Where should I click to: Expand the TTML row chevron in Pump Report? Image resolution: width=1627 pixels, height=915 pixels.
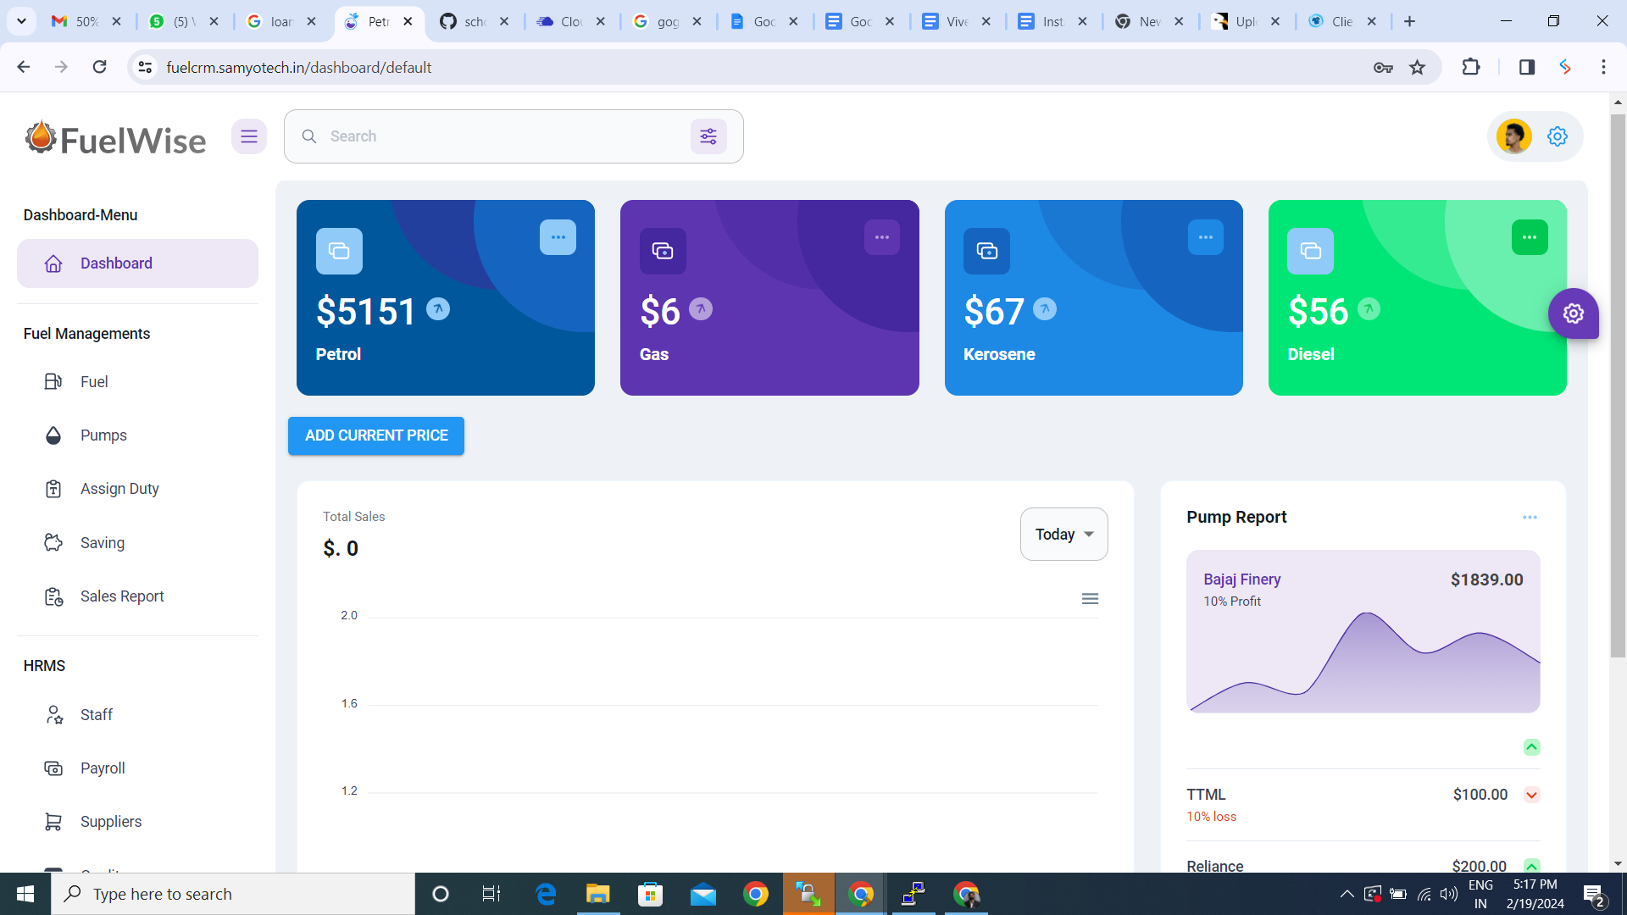[x=1532, y=795]
